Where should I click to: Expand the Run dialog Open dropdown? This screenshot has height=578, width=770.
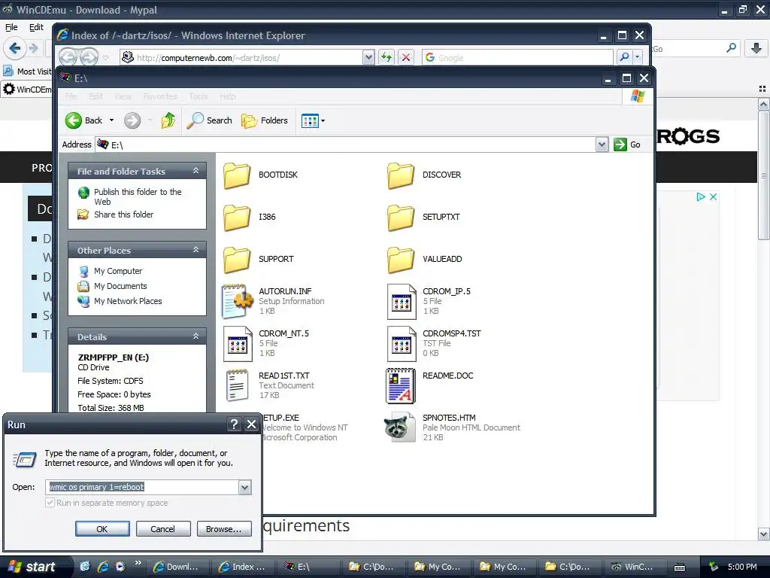pos(244,487)
